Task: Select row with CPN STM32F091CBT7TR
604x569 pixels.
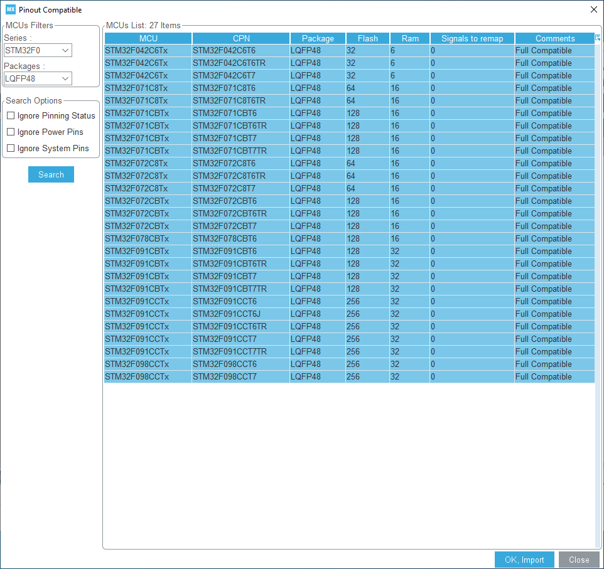Action: coord(349,289)
